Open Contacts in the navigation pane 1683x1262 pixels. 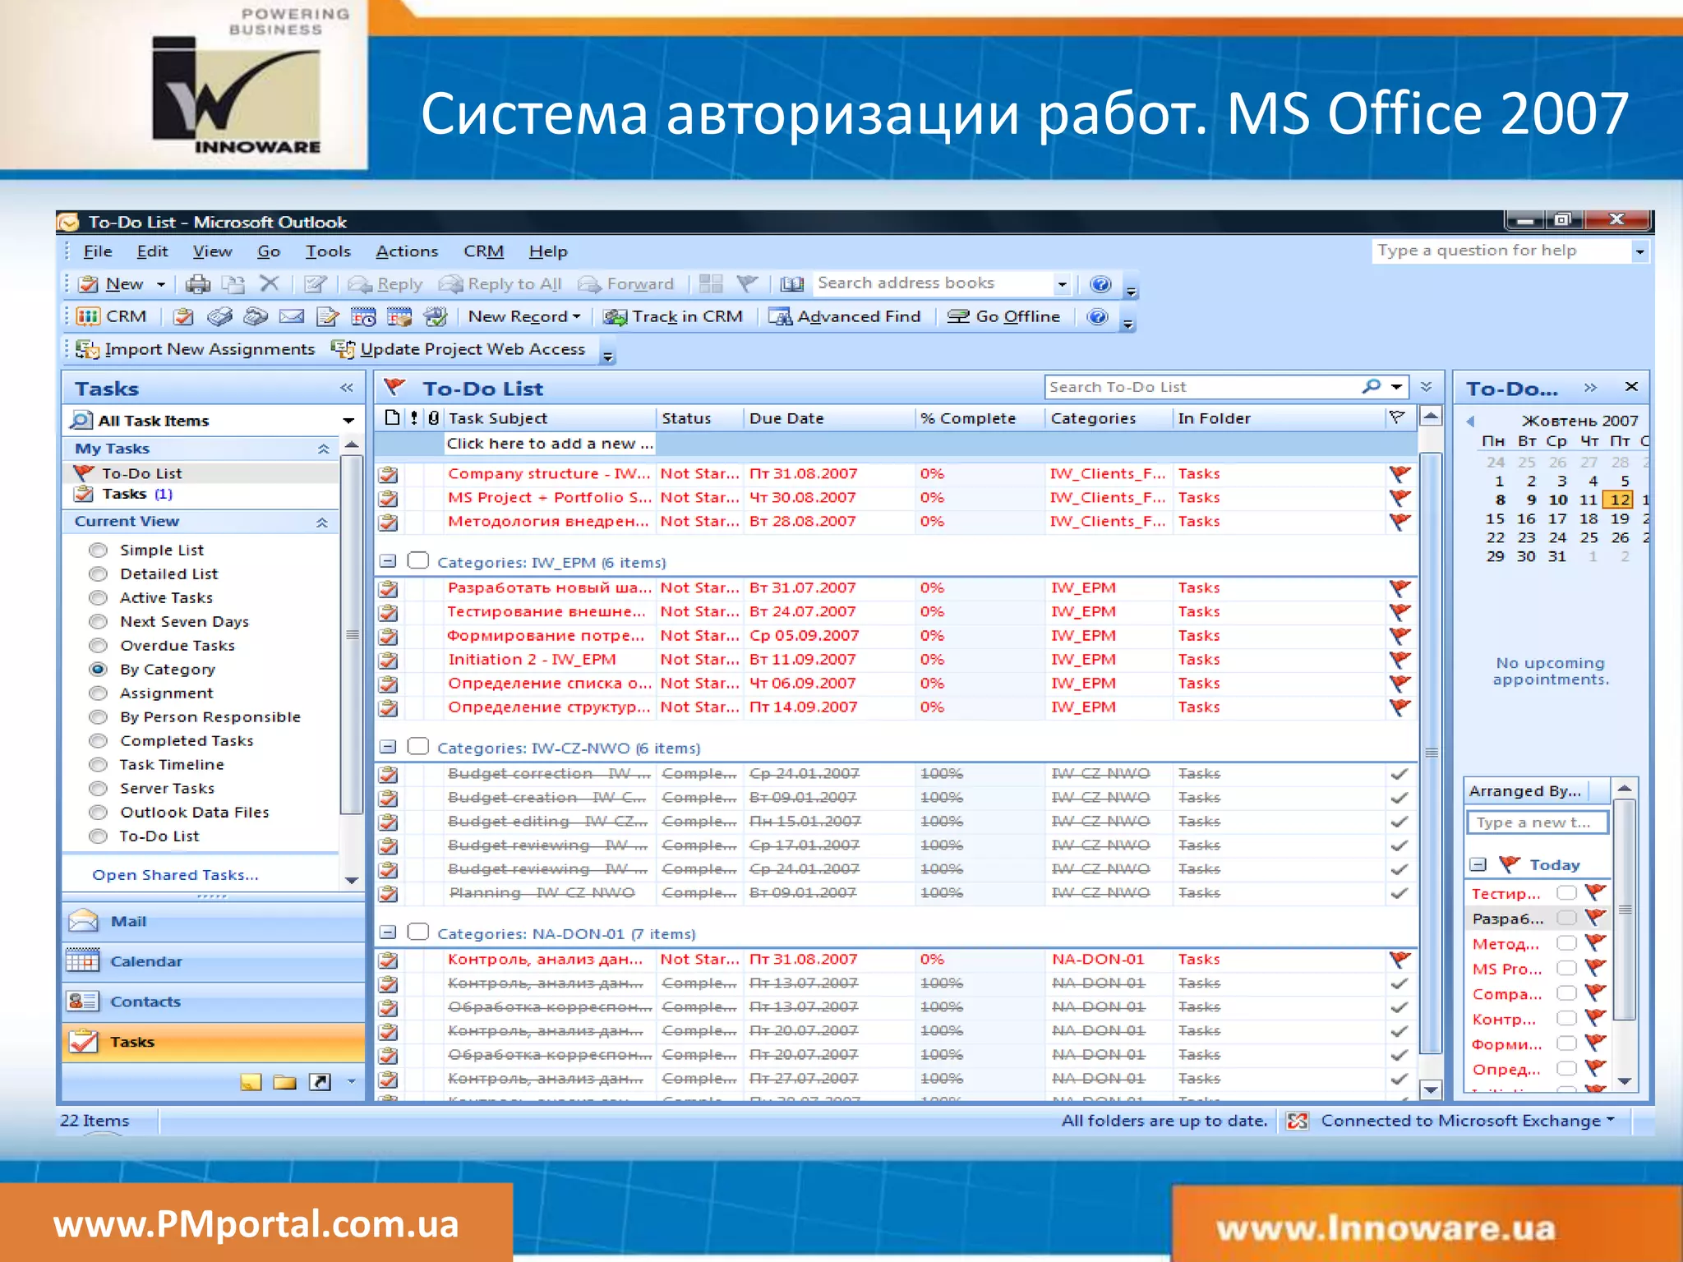tap(214, 1002)
